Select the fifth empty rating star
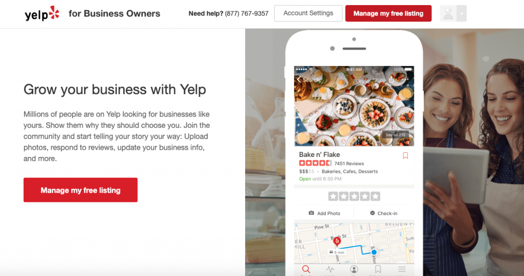This screenshot has height=276, width=524. [x=375, y=196]
